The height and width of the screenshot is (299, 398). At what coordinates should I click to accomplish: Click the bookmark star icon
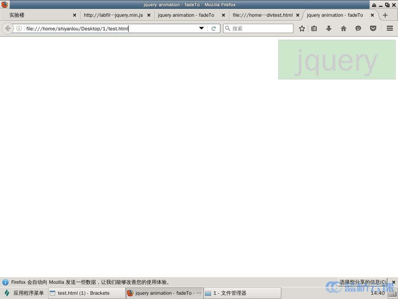[302, 28]
